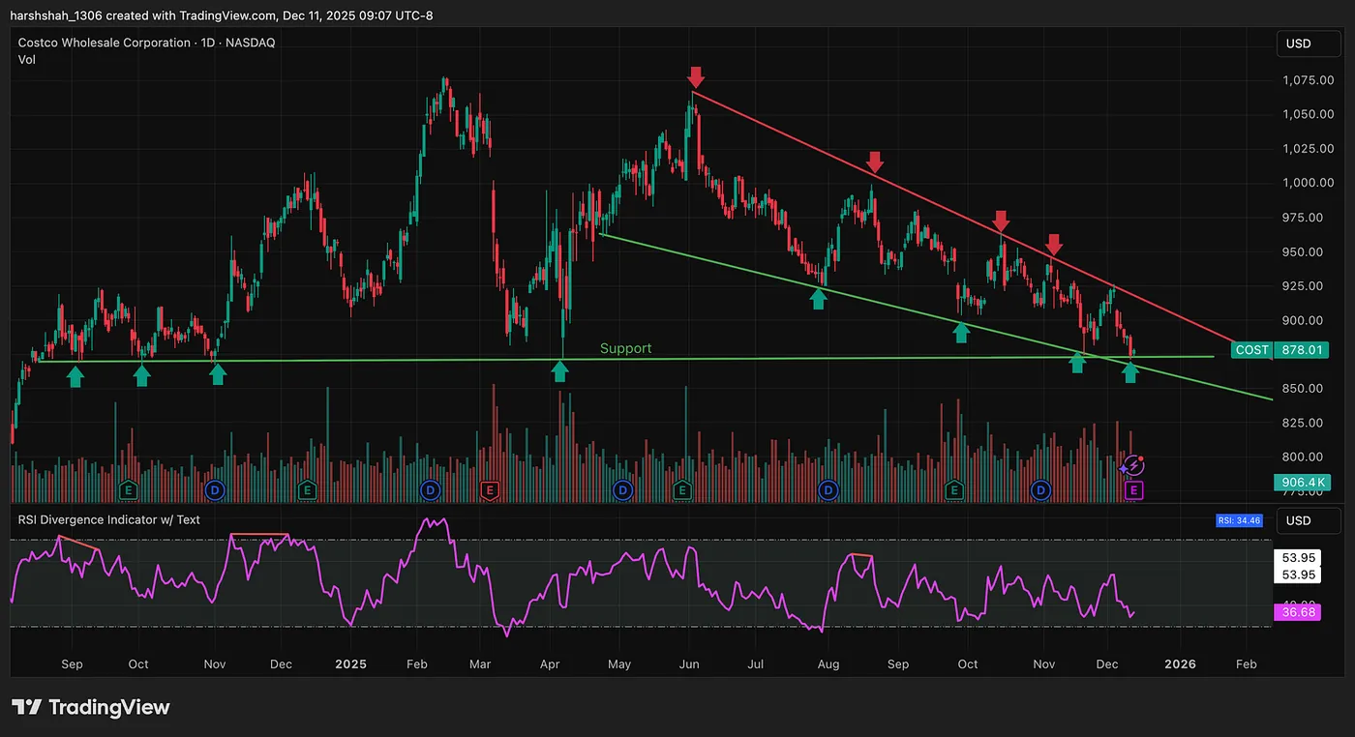1355x737 pixels.
Task: Click the 1,000.00 price axis label
Action: tap(1308, 183)
